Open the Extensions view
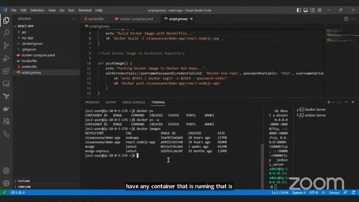 click(6, 71)
